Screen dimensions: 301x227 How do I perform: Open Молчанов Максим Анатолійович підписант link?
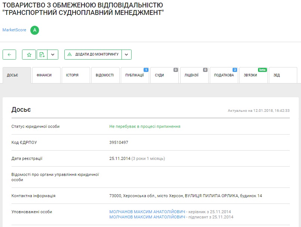[x=147, y=217]
